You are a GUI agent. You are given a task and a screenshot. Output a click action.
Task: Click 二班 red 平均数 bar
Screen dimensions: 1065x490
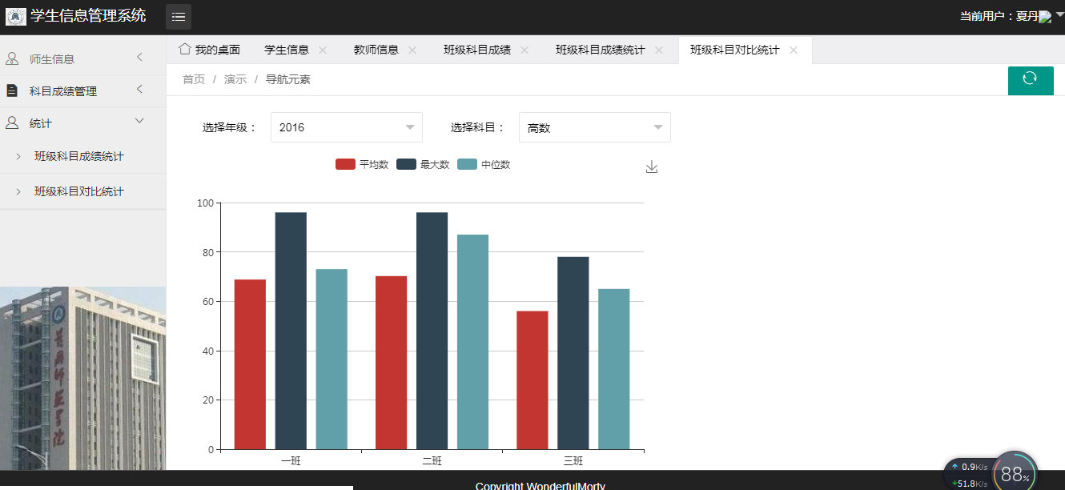pos(392,363)
